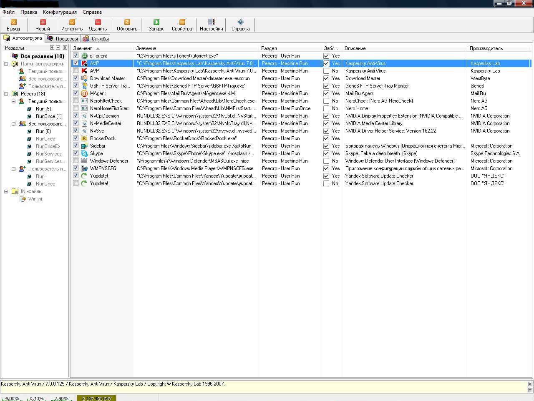Image resolution: width=534 pixels, height=401 pixels.
Task: Click the WMPNSCFG entry icon
Action: pyautogui.click(x=84, y=168)
